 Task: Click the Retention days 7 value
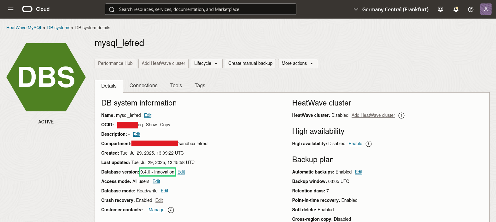pyautogui.click(x=328, y=191)
